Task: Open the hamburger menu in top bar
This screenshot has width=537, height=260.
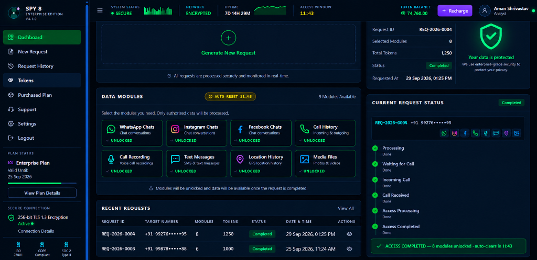Action: click(100, 10)
